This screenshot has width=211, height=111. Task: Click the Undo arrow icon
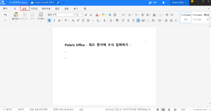click(5, 15)
